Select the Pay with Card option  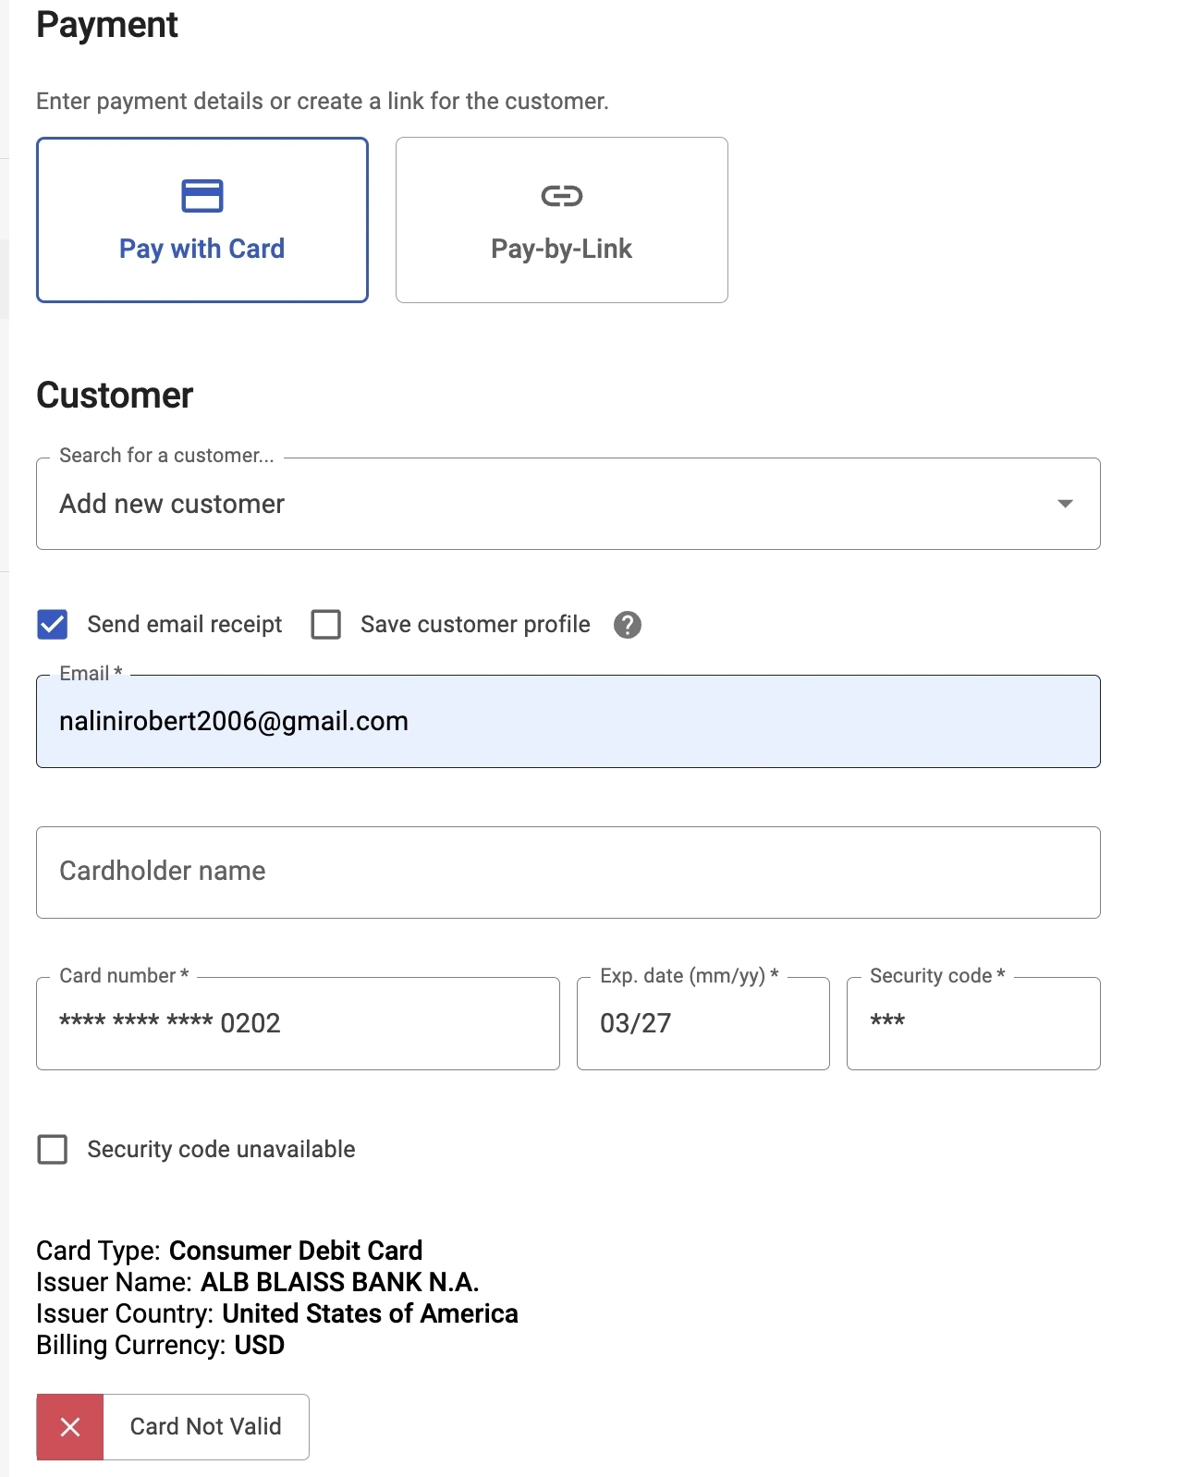pos(202,220)
